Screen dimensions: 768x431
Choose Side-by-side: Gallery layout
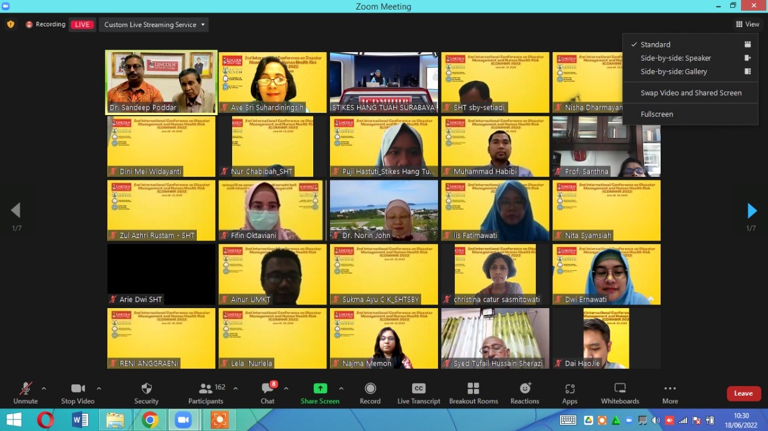pos(690,71)
